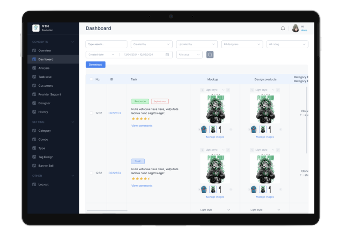Viewport: 340px width, 237px height.
Task: Click the Download button
Action: (96, 65)
